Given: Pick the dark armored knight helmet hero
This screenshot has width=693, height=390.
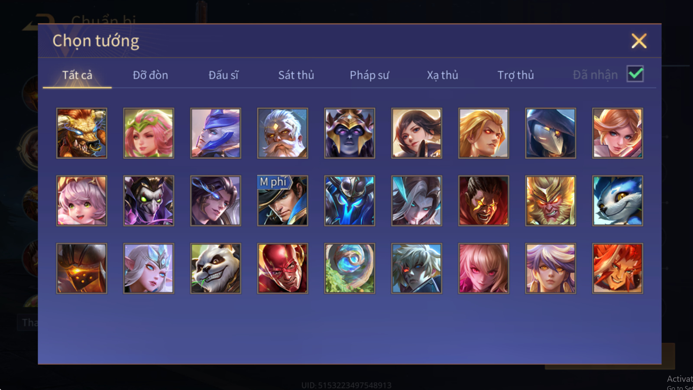Looking at the screenshot, I should point(81,268).
